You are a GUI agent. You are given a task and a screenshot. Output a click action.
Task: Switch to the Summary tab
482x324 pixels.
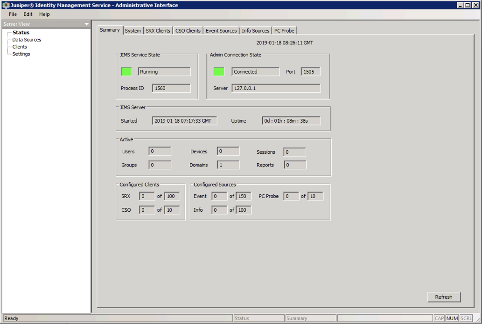pyautogui.click(x=110, y=30)
